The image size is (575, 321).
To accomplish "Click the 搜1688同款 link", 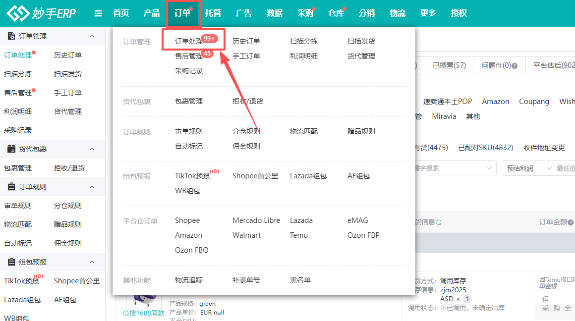I will pyautogui.click(x=143, y=313).
